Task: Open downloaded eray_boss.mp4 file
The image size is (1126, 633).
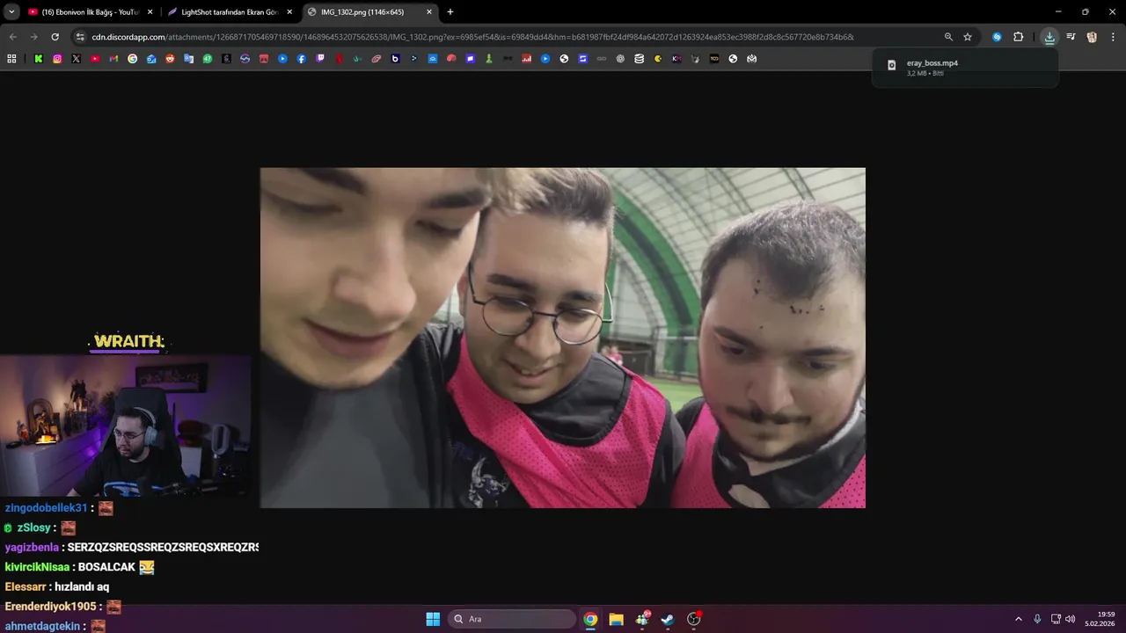Action: 965,68
